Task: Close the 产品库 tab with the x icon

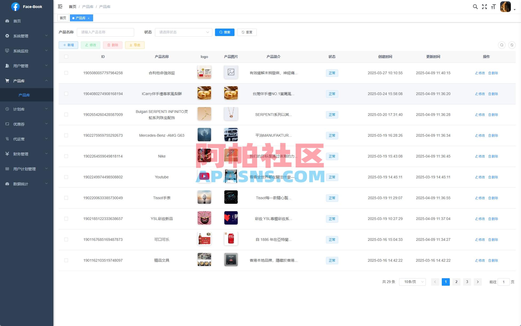Action: coord(89,18)
